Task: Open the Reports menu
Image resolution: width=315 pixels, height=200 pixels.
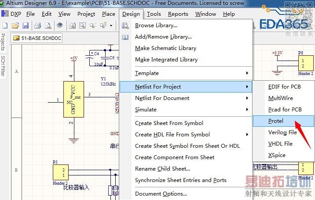Action: [178, 14]
